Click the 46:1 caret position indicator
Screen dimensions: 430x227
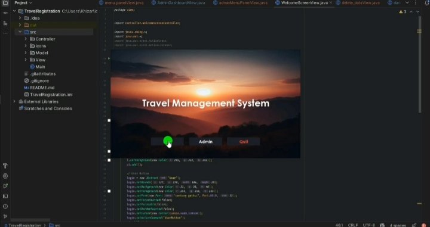coord(339,225)
